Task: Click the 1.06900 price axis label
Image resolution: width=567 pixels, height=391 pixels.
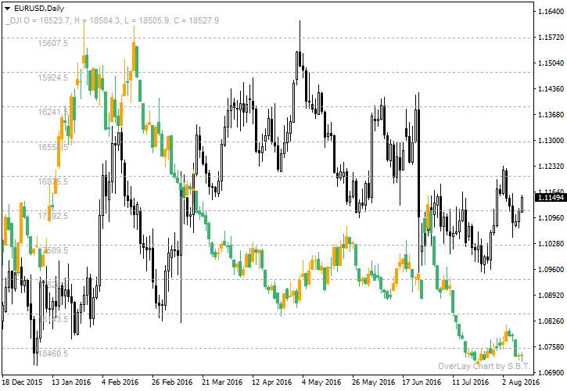Action: [x=551, y=372]
